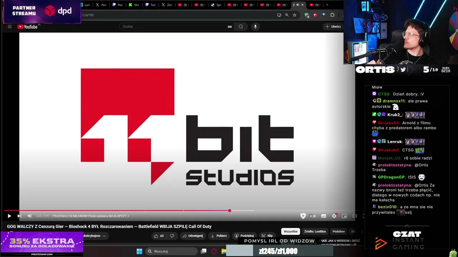
Task: Switch to the Steam 'Spo' browser tab
Action: coord(216,5)
